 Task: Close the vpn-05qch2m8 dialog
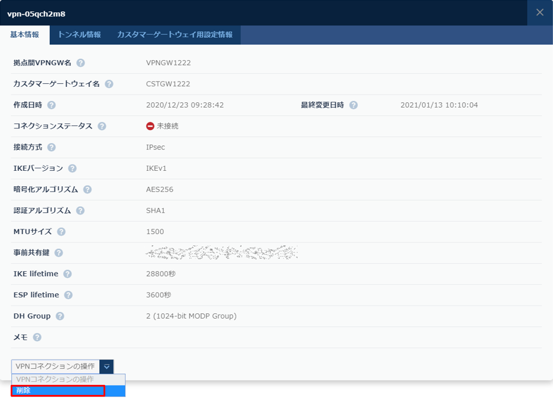point(539,12)
